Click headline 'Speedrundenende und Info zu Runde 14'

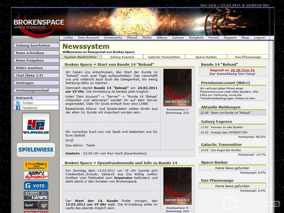137,163
